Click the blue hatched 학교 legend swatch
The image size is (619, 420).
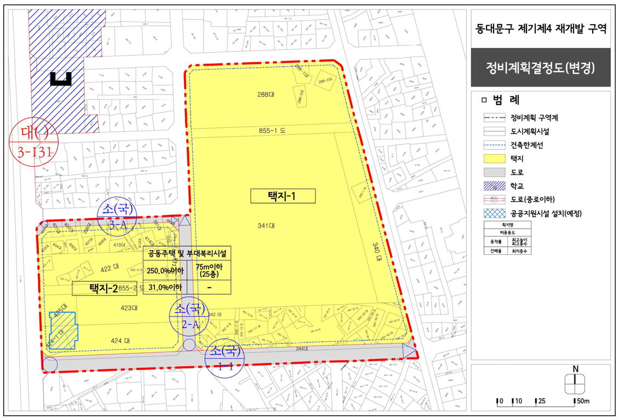(x=494, y=186)
